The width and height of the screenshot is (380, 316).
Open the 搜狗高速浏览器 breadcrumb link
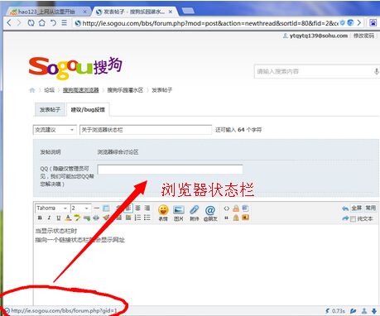[80, 90]
